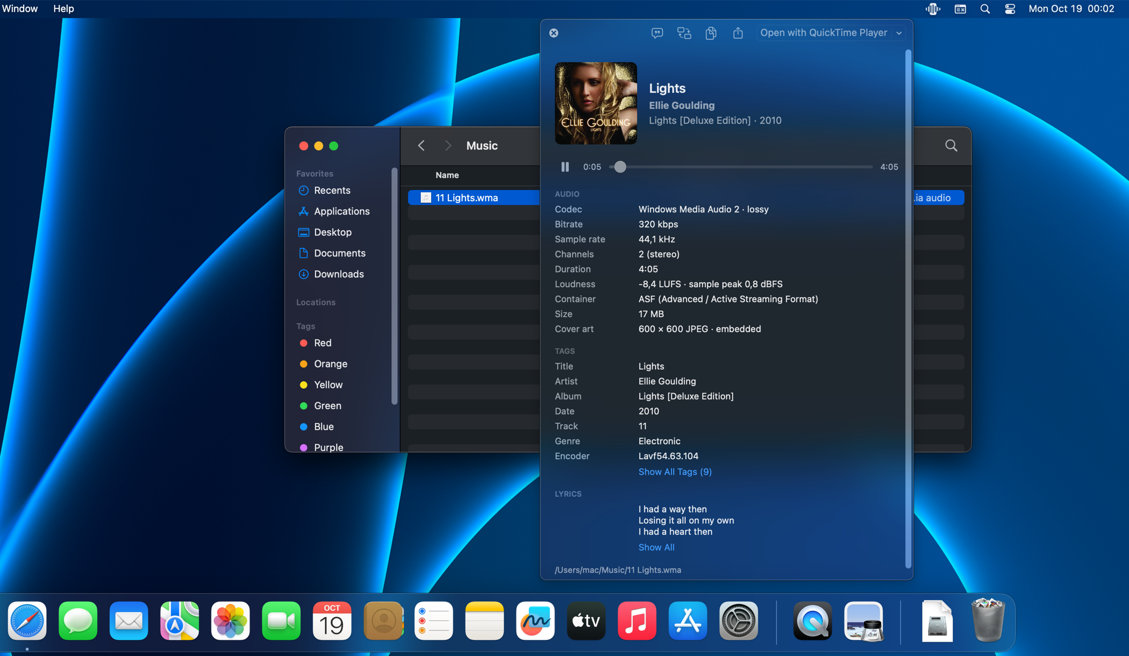Open the Help menu
1129x656 pixels.
(63, 9)
